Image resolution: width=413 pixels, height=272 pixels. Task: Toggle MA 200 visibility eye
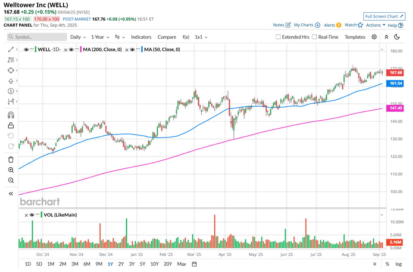tap(71, 50)
